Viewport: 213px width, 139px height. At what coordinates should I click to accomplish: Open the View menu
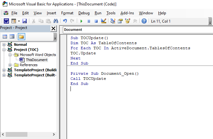38,13
